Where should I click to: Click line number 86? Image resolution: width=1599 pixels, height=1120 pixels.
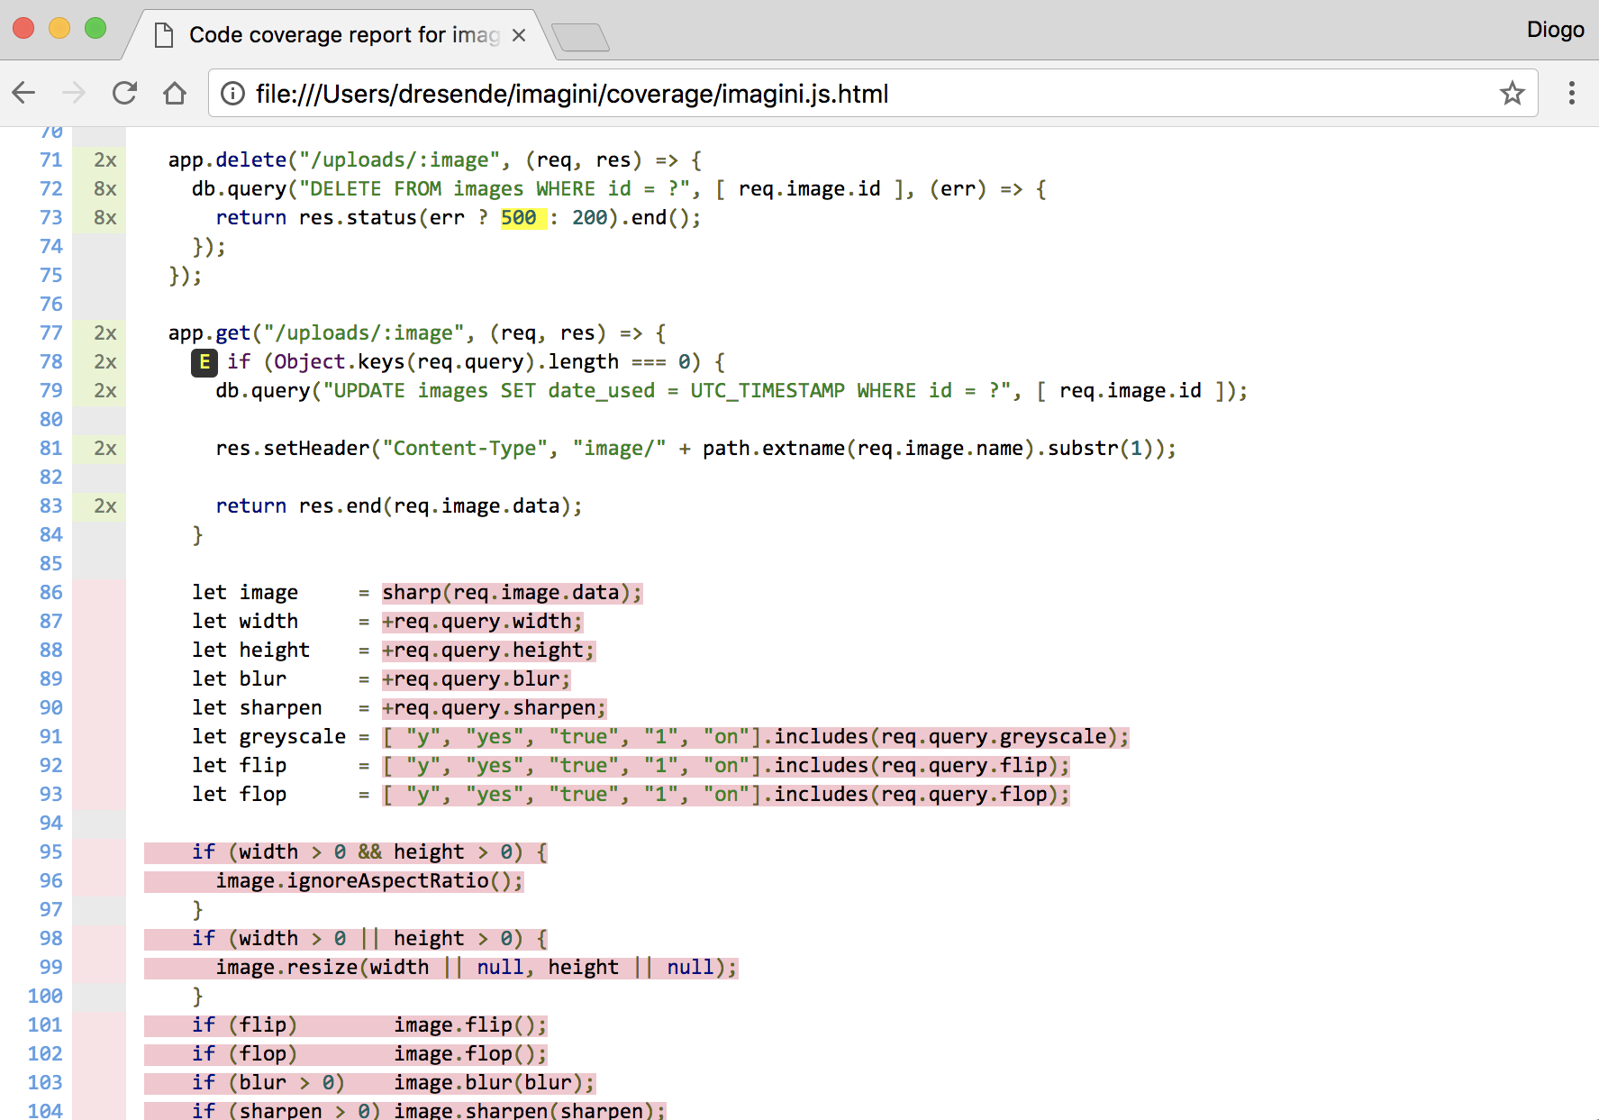pyautogui.click(x=51, y=593)
